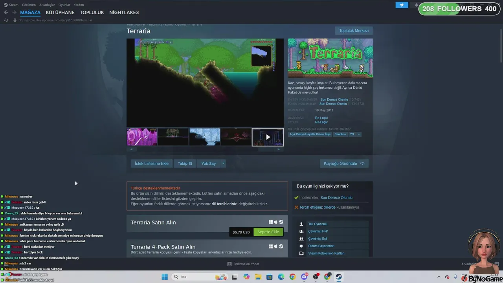503x283 pixels.
Task: Click the Sandbox tag
Action: click(340, 134)
